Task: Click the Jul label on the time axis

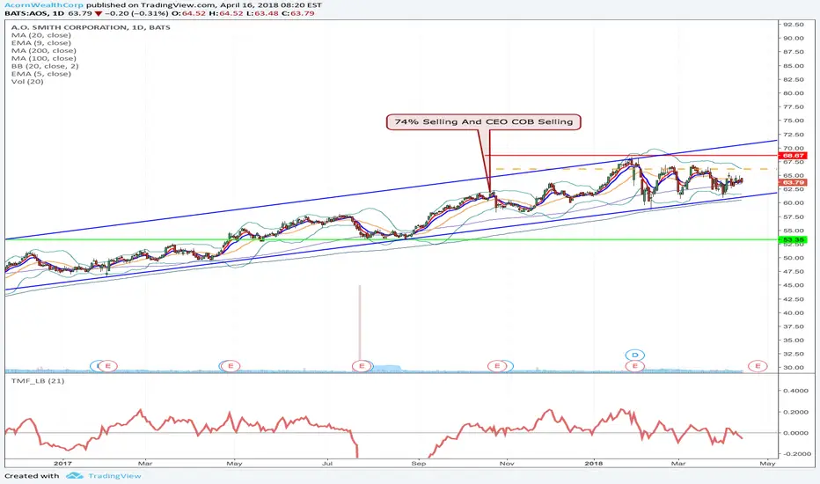Action: (327, 464)
